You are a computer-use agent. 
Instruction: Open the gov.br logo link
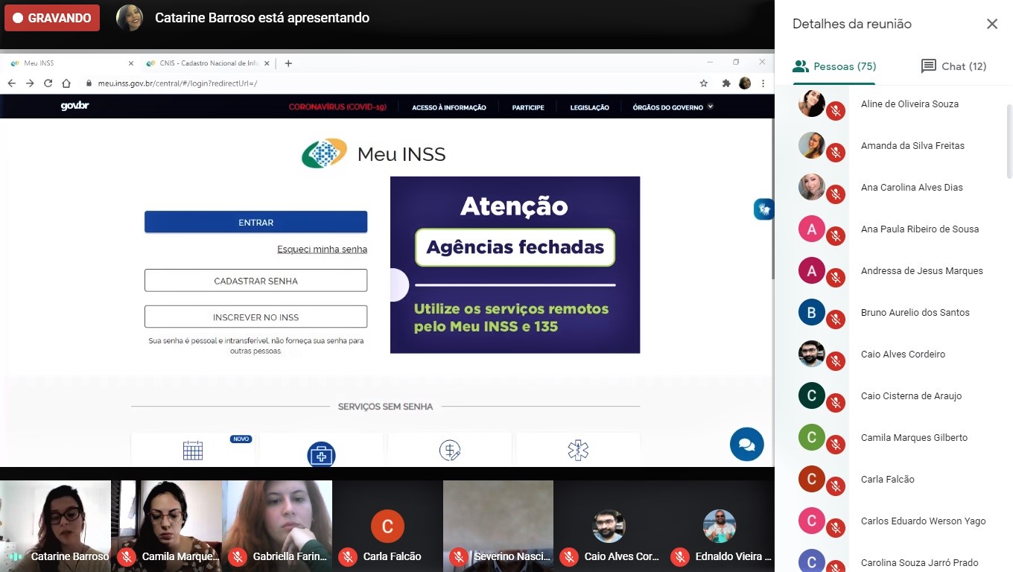pos(74,107)
